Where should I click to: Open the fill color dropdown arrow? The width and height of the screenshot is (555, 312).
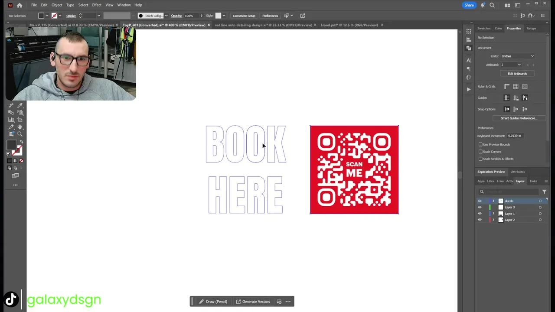48,16
